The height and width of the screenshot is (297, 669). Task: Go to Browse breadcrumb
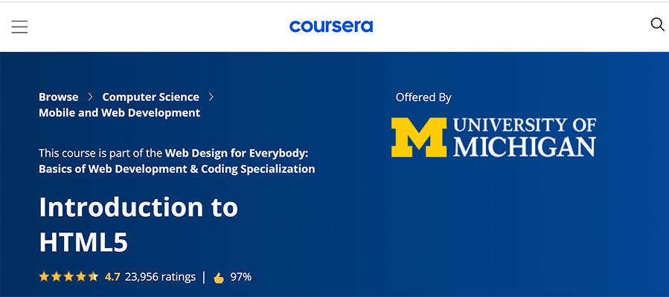[58, 97]
